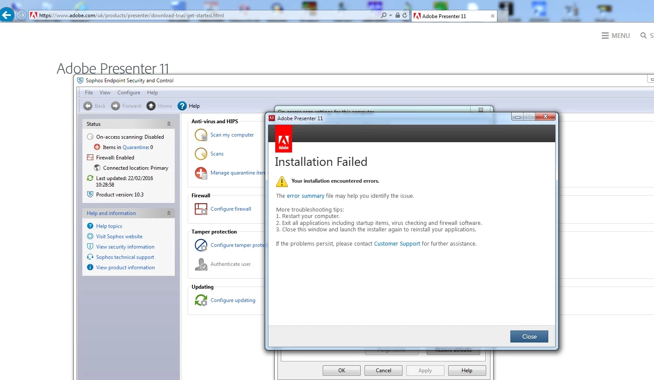Viewport: 654px width, 380px height.
Task: Close the Adobe Presenter 11 browser tab
Action: (493, 16)
